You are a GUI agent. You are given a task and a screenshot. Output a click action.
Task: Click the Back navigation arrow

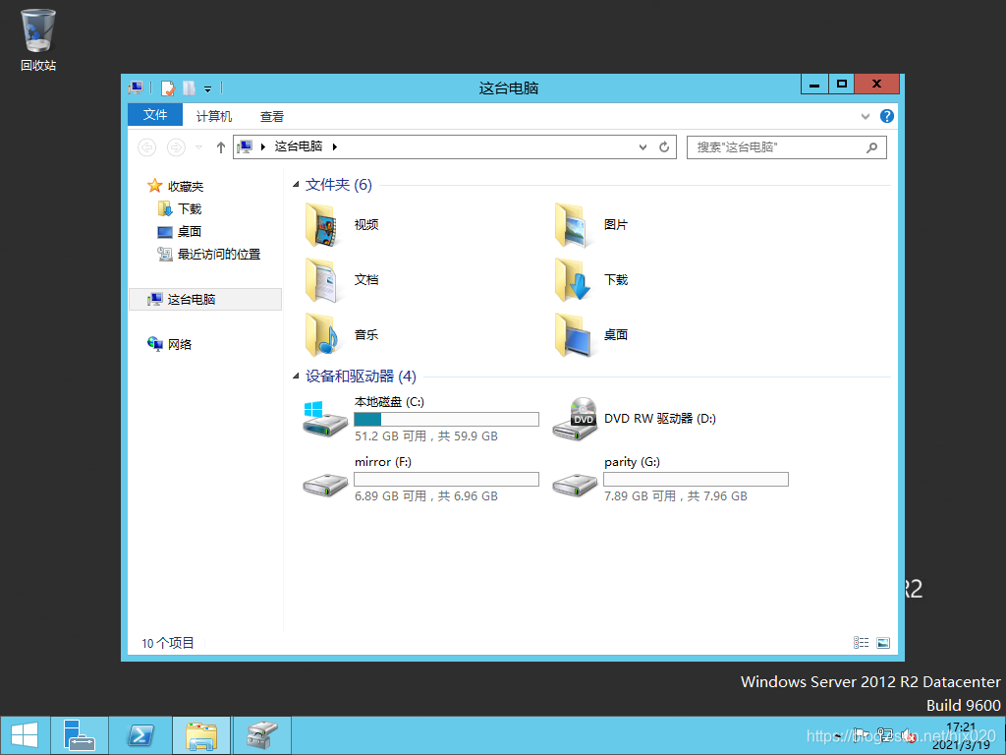(147, 147)
